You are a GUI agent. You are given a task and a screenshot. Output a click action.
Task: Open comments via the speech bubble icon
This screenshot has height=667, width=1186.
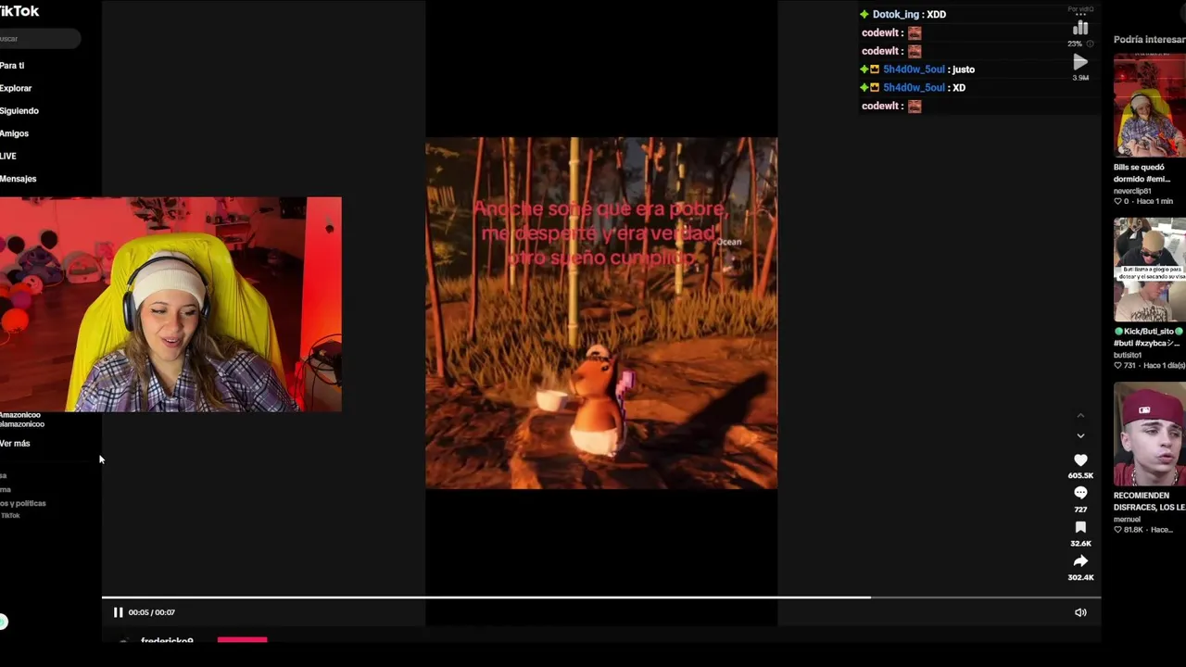tap(1080, 493)
